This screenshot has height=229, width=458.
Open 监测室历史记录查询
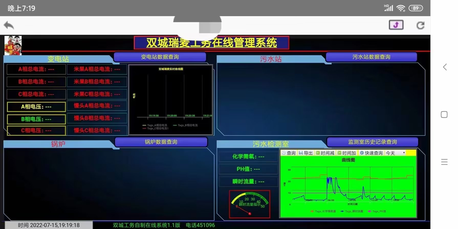[372, 142]
